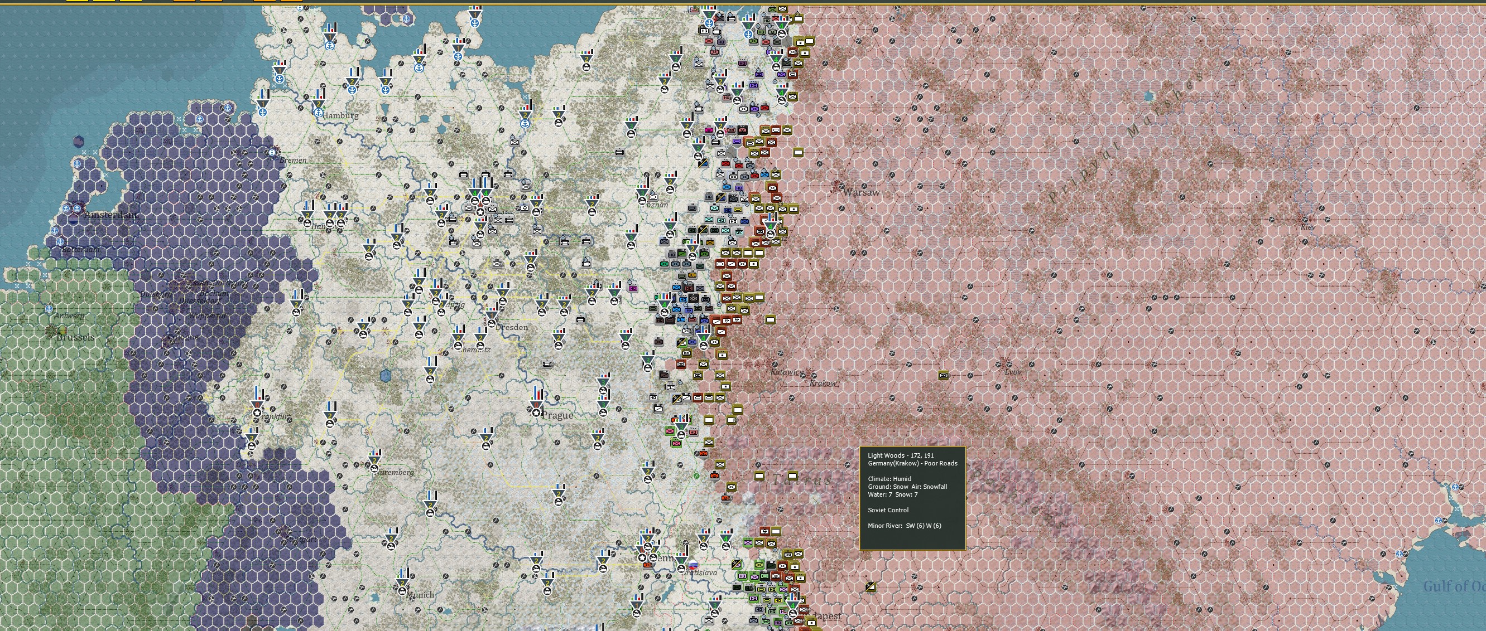Viewport: 1486px width, 631px height.
Task: Click tooltip line 'Germany(Krakow) - Poor Roads'
Action: [912, 463]
